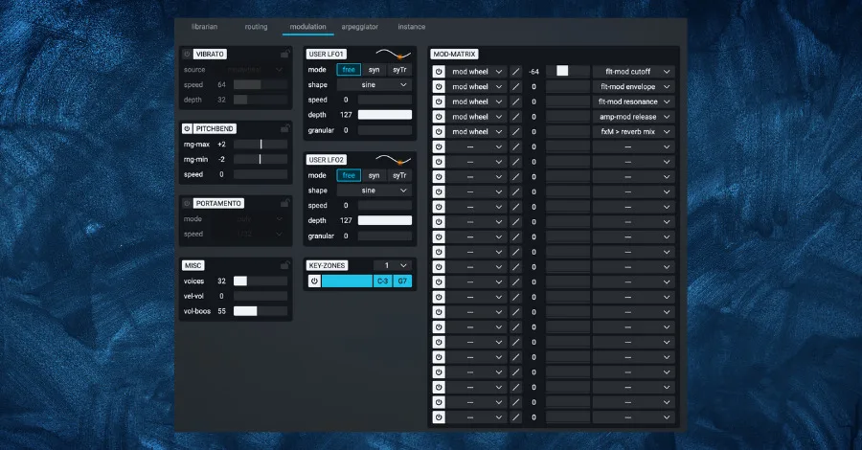Screen dimensions: 862x450
Task: Click the Vibrato section lock icon
Action: [x=284, y=54]
